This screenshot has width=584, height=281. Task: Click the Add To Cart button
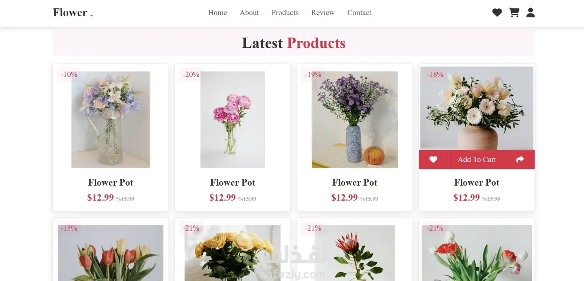477,160
